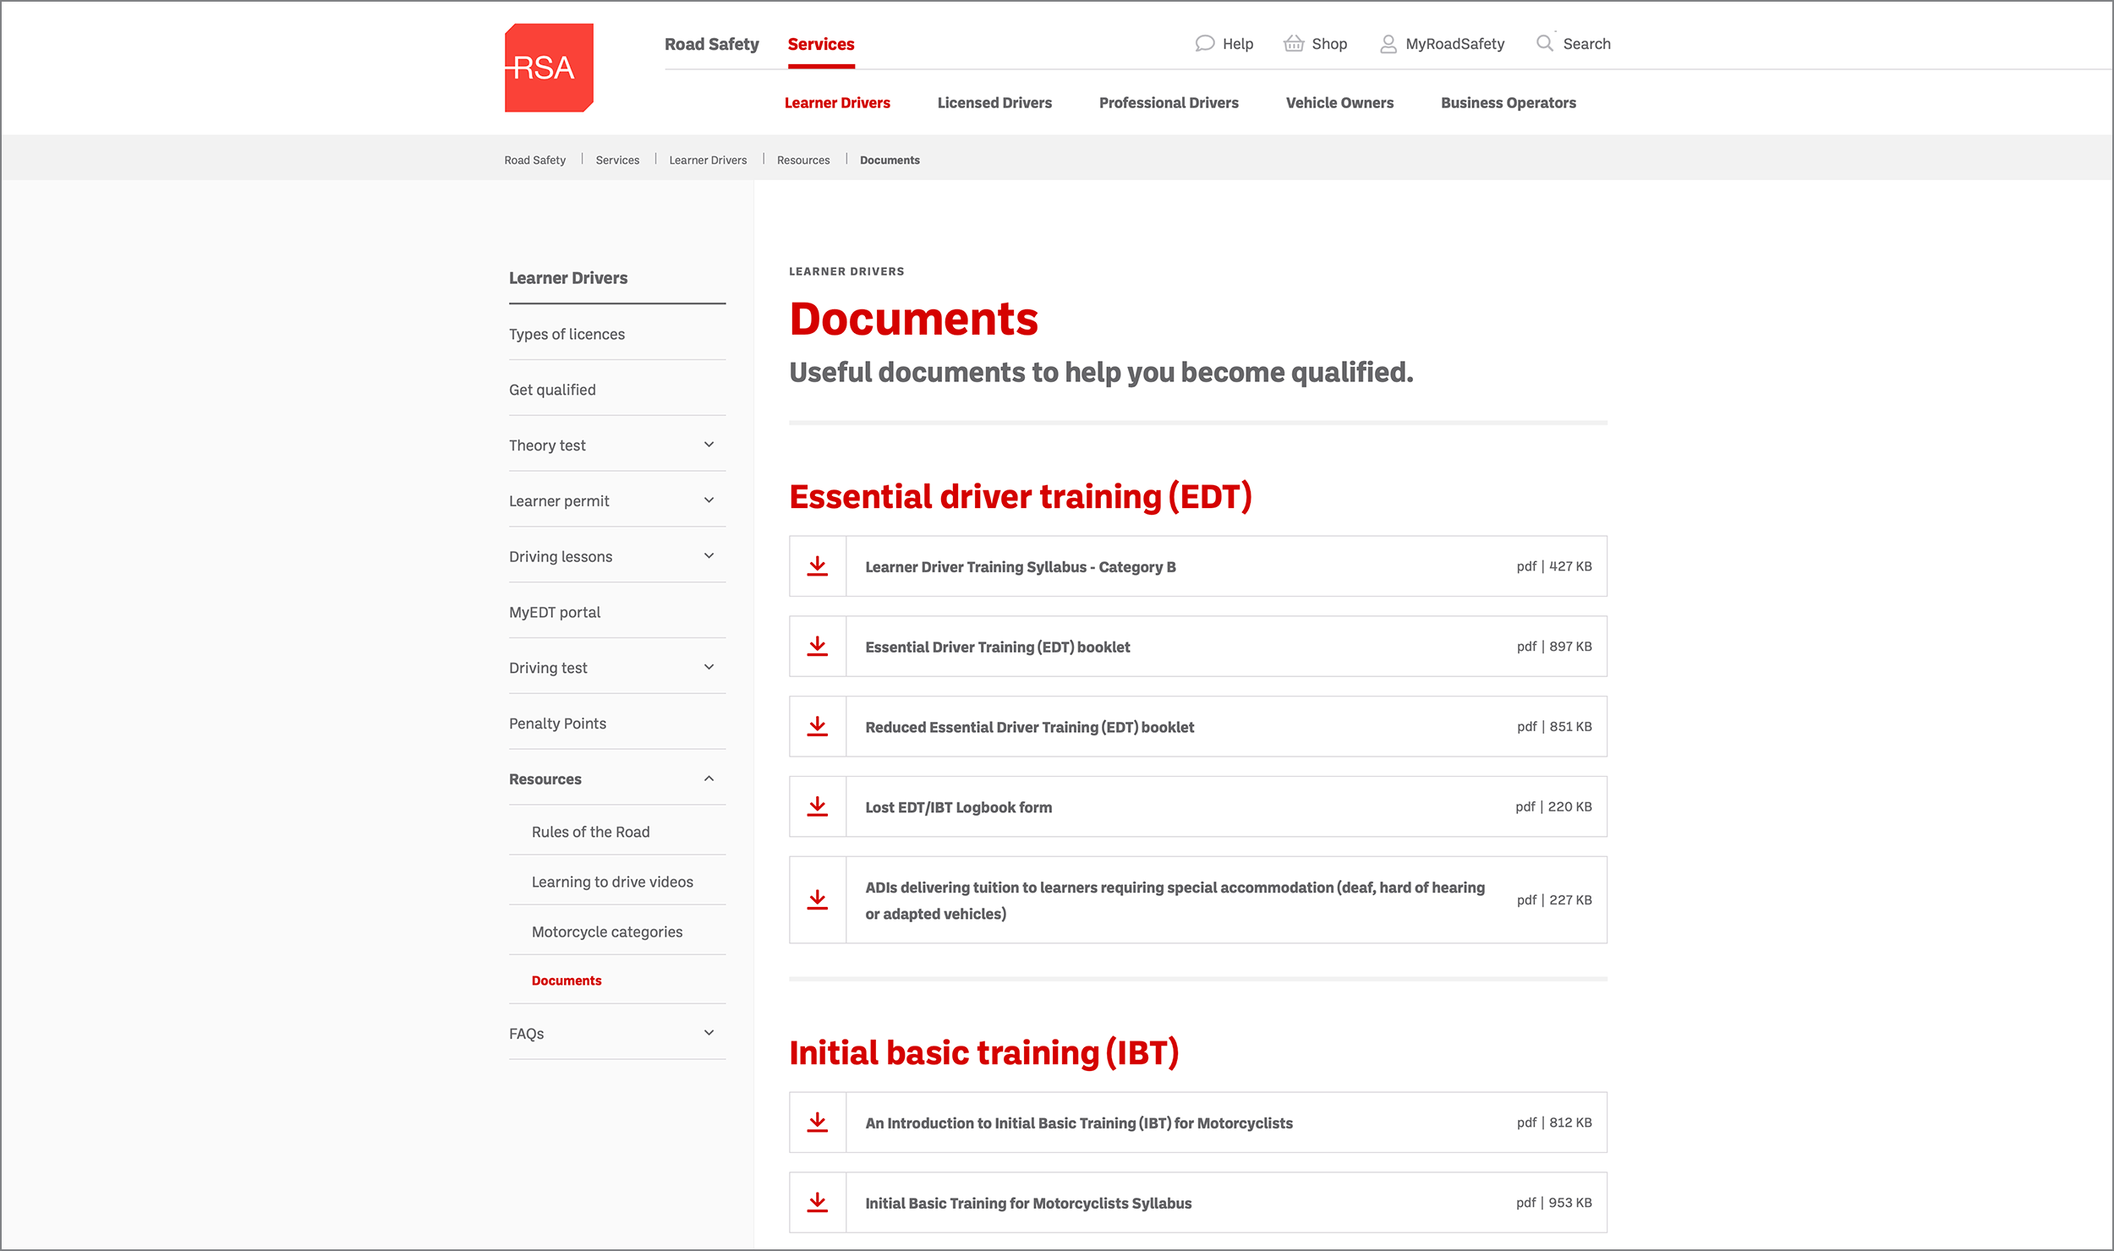This screenshot has width=2114, height=1251.
Task: Open Vehicle Owners menu item
Action: (x=1339, y=102)
